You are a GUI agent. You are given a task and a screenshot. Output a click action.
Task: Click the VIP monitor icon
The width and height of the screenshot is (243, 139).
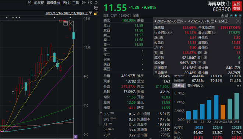coord(96,8)
